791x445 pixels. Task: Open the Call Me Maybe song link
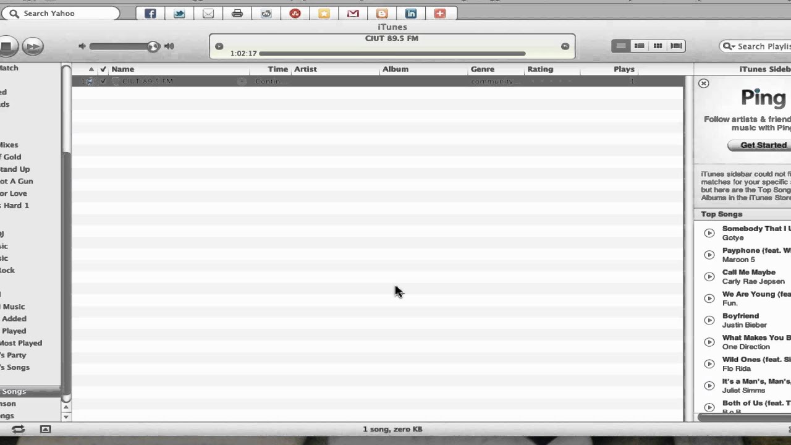749,272
